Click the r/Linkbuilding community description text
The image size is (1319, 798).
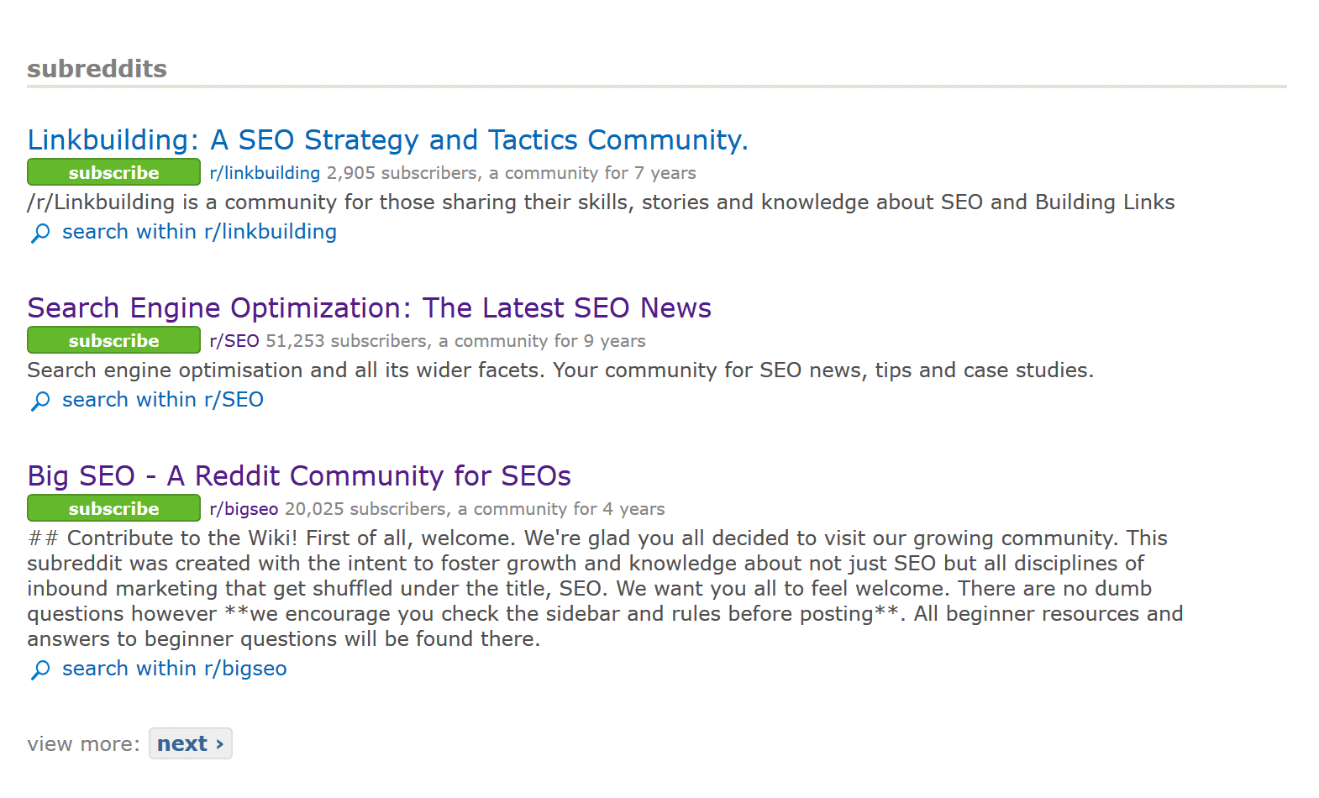(601, 202)
